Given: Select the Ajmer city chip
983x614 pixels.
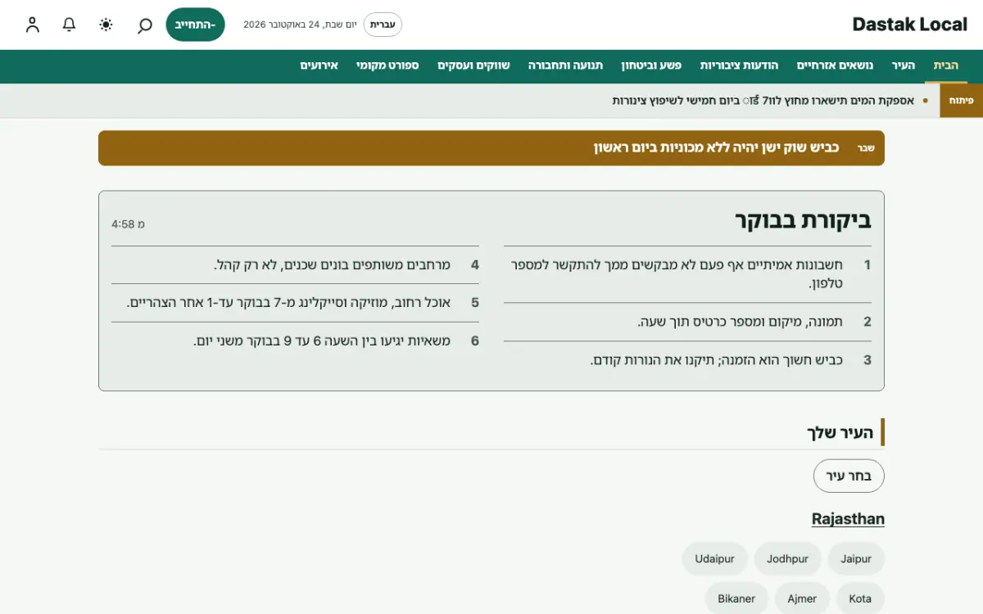Looking at the screenshot, I should tap(802, 598).
